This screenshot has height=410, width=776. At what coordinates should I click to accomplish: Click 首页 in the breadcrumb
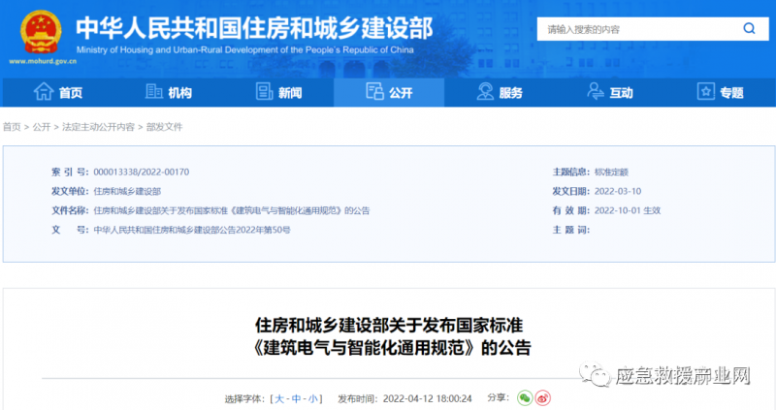12,127
